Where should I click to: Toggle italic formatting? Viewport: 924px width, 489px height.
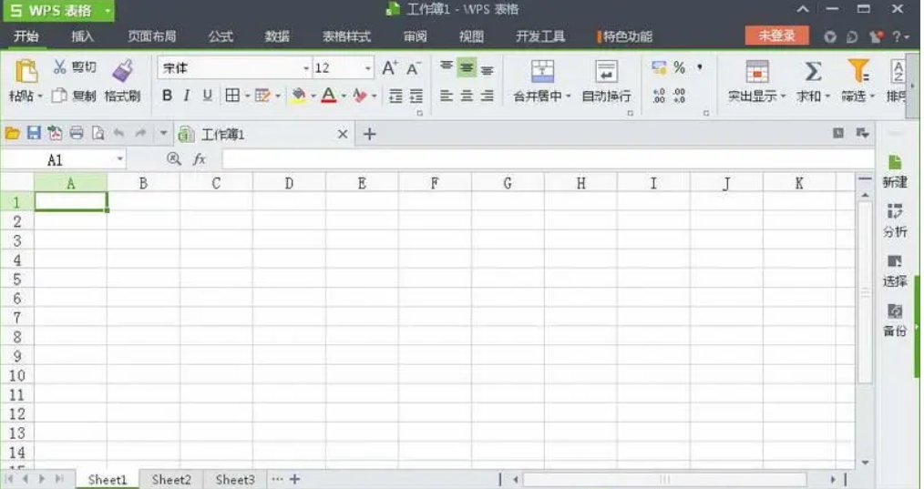187,96
